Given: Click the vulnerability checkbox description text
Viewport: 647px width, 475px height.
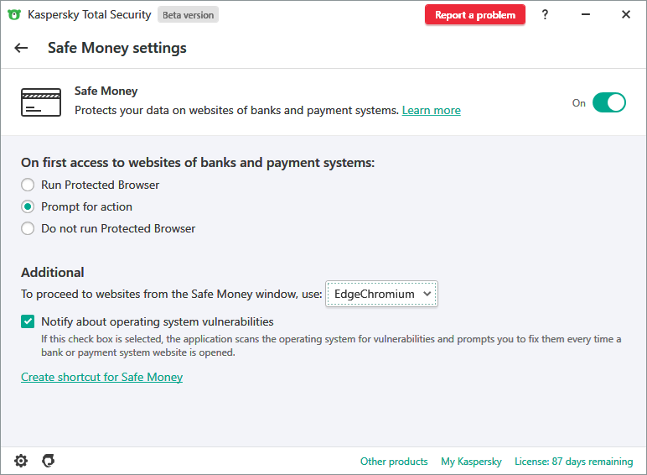Looking at the screenshot, I should pos(331,346).
